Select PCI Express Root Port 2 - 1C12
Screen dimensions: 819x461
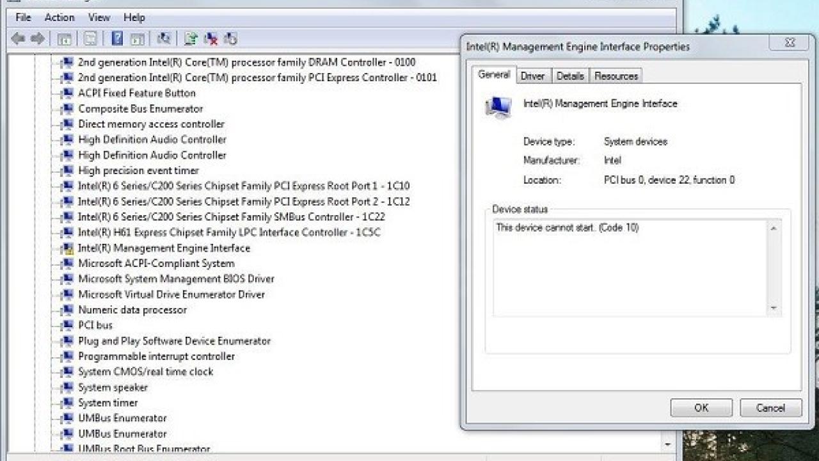[x=244, y=202]
